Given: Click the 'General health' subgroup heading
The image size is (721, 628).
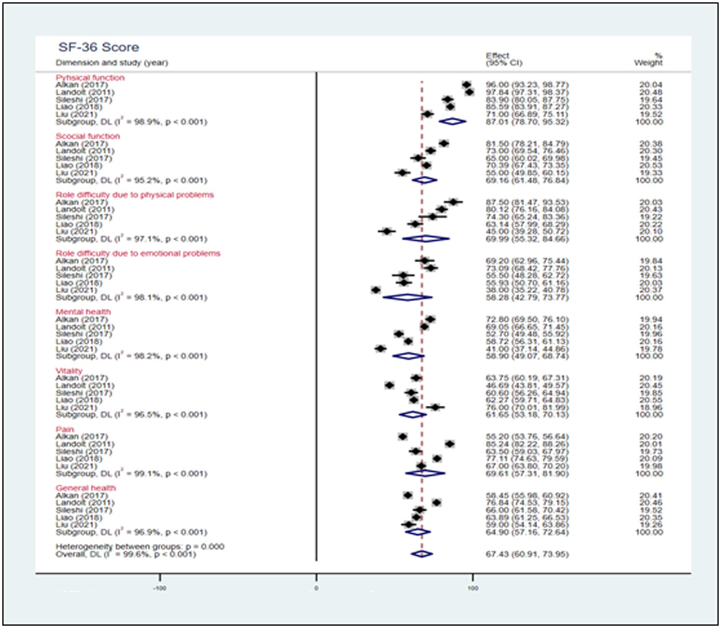Looking at the screenshot, I should pyautogui.click(x=85, y=488).
